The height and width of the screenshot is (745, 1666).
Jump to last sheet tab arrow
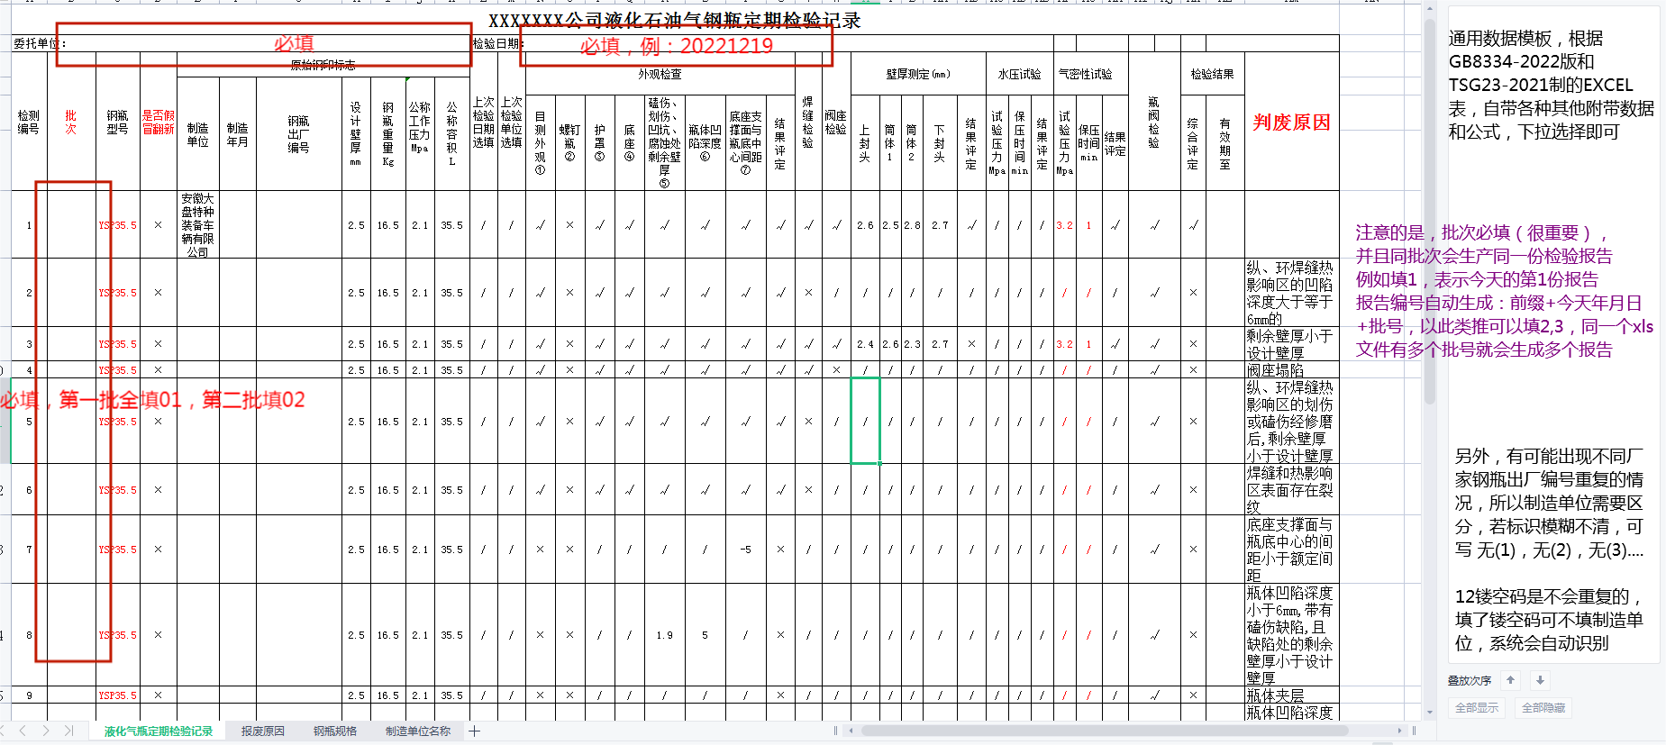click(x=68, y=731)
